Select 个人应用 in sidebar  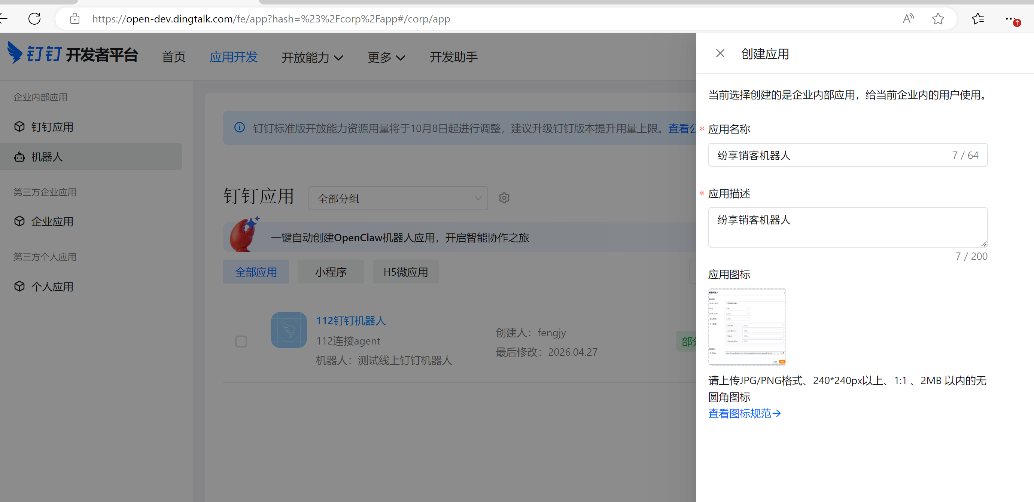point(91,286)
